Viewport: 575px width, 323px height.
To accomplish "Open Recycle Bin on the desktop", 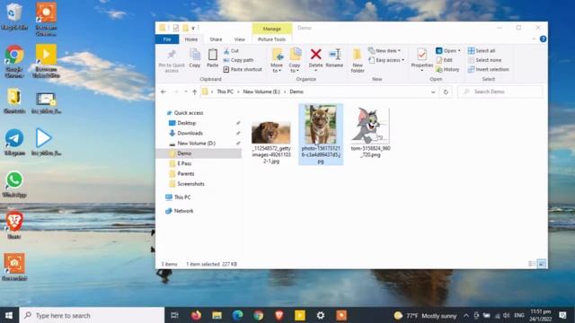I will [x=14, y=17].
